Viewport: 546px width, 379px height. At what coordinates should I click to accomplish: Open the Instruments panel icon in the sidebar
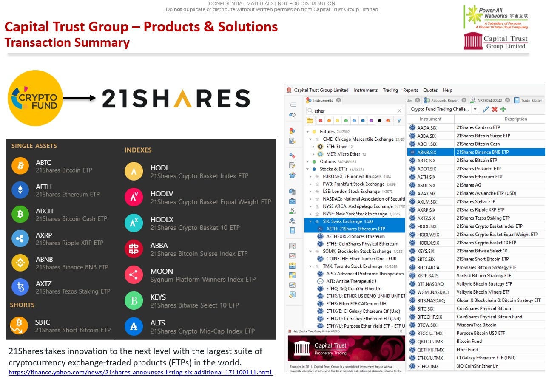click(x=293, y=131)
